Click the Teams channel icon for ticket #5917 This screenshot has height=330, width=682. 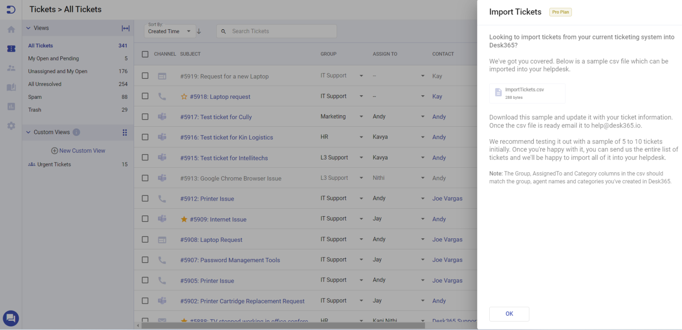(162, 116)
